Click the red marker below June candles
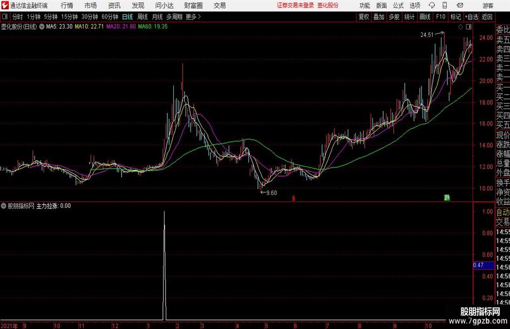This screenshot has height=329, width=510. 294,198
